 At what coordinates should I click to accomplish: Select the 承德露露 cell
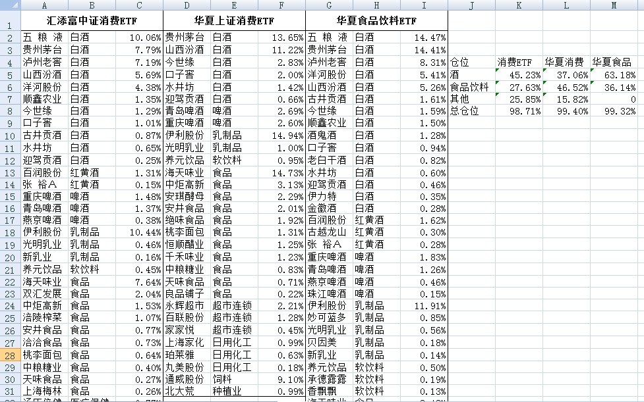[x=330, y=380]
